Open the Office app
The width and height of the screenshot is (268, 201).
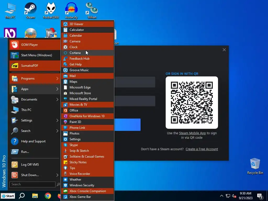pos(87,110)
